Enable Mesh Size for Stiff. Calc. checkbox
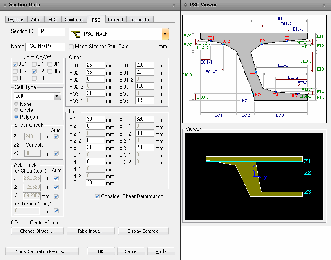This screenshot has height=260, width=331. click(x=71, y=47)
